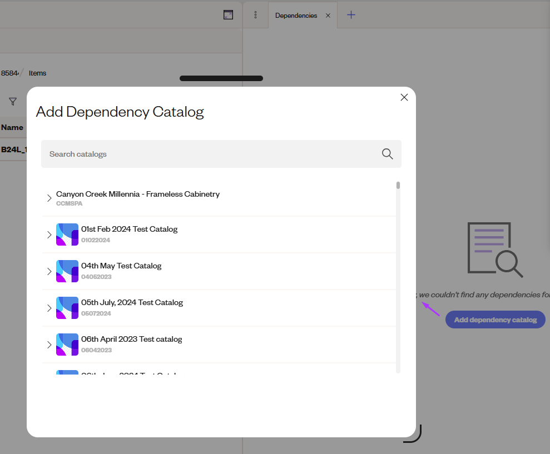This screenshot has height=454, width=550.
Task: Click the 04th May Test Catalog logo
Action: [x=67, y=271]
